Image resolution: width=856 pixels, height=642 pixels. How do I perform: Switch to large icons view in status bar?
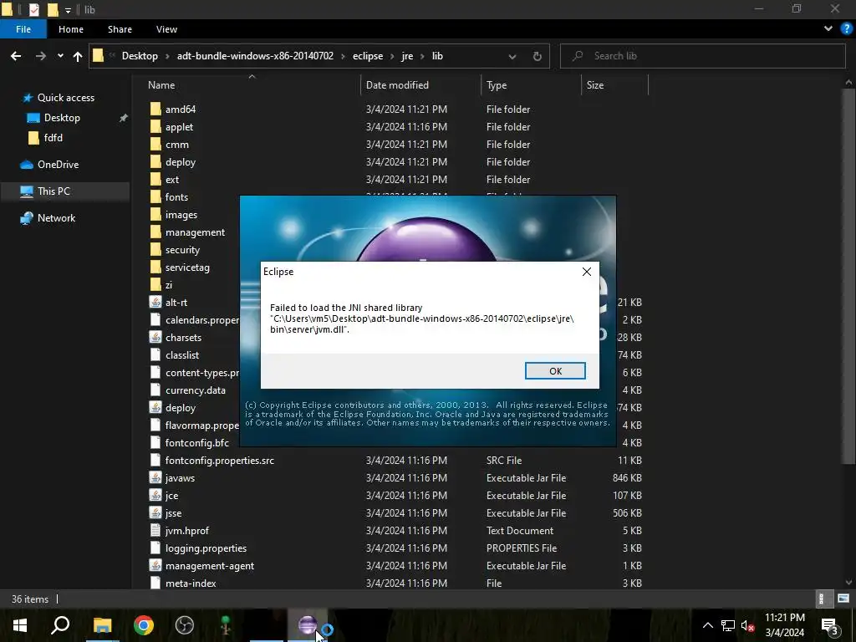click(843, 599)
